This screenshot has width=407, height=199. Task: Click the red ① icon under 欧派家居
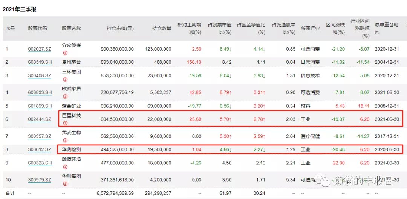(x=65, y=96)
